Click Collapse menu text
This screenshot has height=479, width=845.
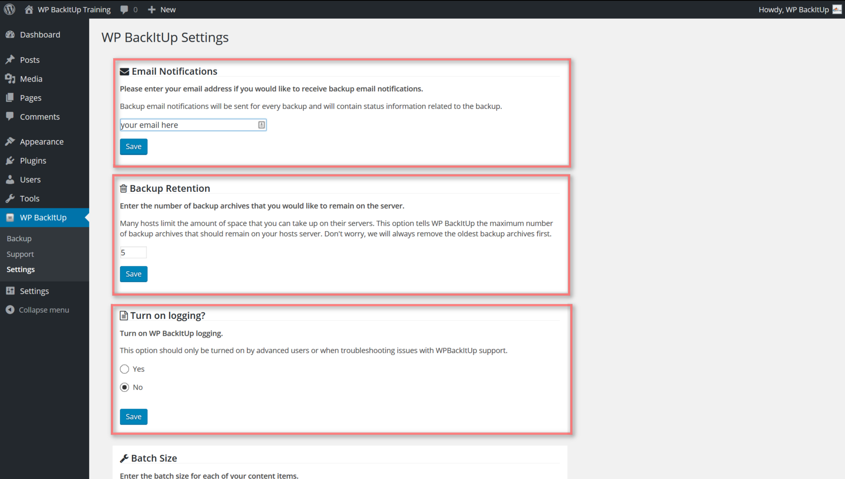44,310
